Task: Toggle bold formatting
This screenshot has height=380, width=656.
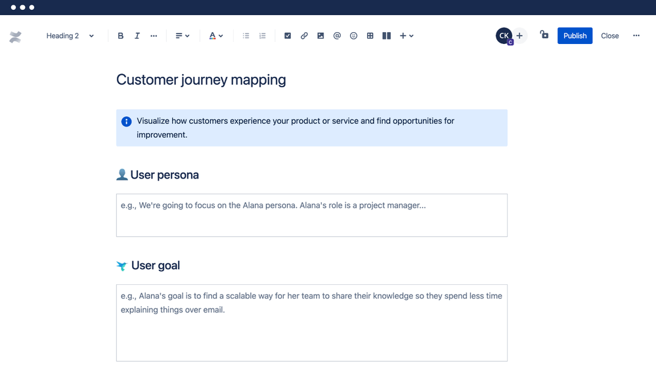Action: (120, 35)
